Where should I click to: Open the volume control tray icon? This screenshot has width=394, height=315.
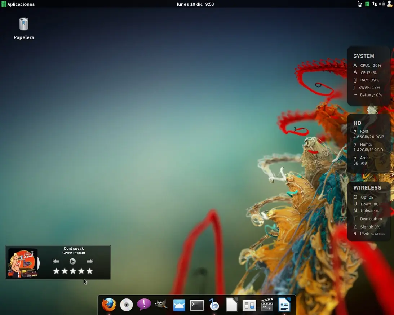click(x=382, y=4)
